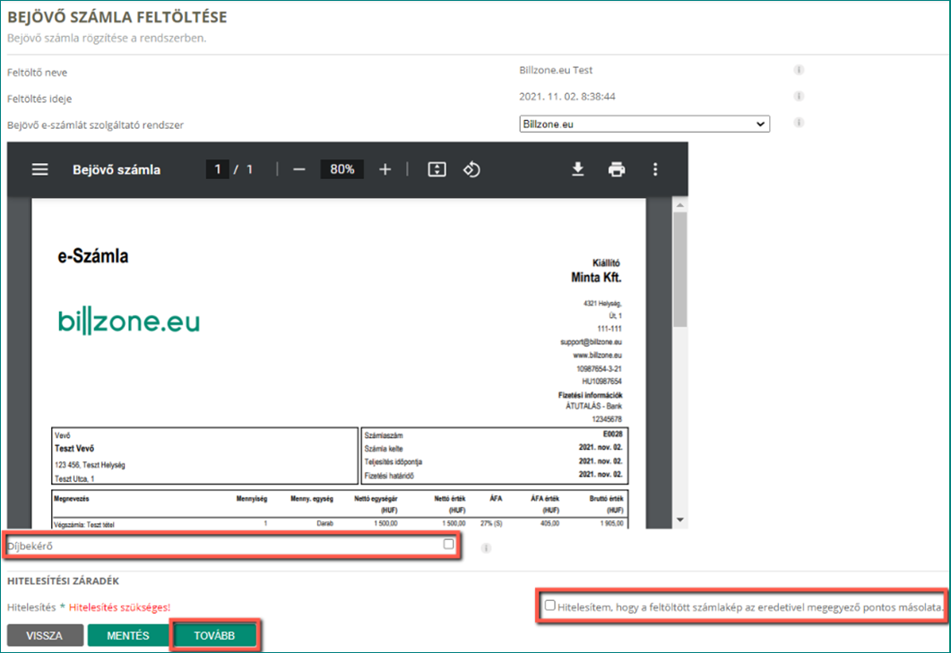
Task: Click info icon next to Feltöltő neve
Action: pos(799,70)
